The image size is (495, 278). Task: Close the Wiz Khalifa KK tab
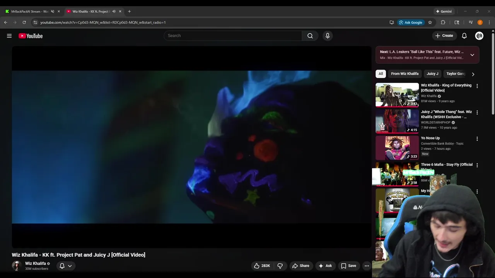coord(120,12)
